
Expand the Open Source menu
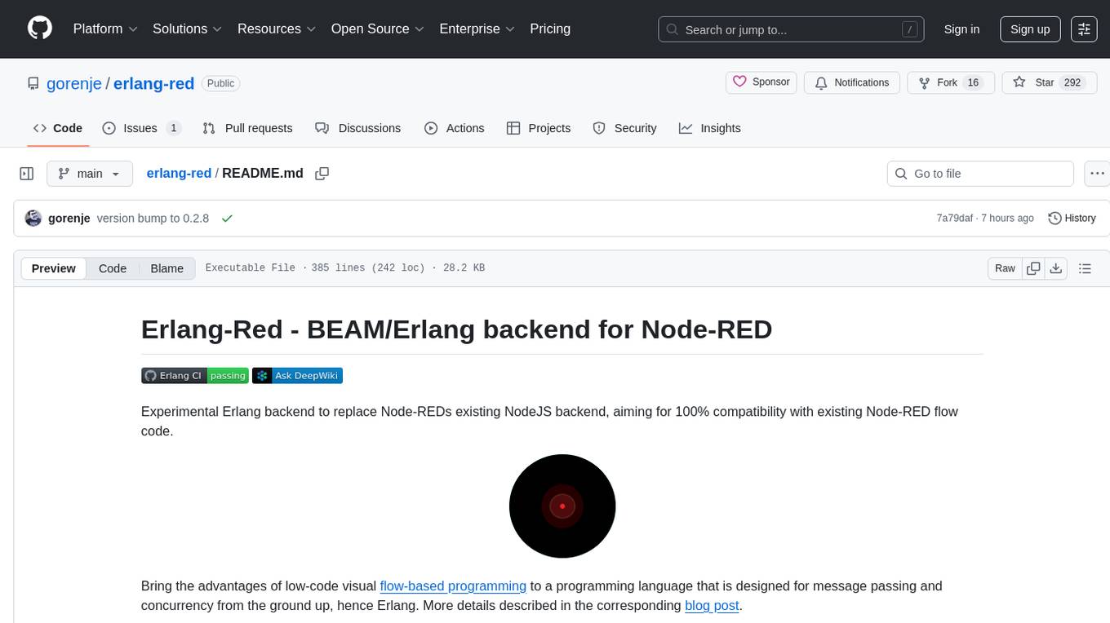point(378,29)
